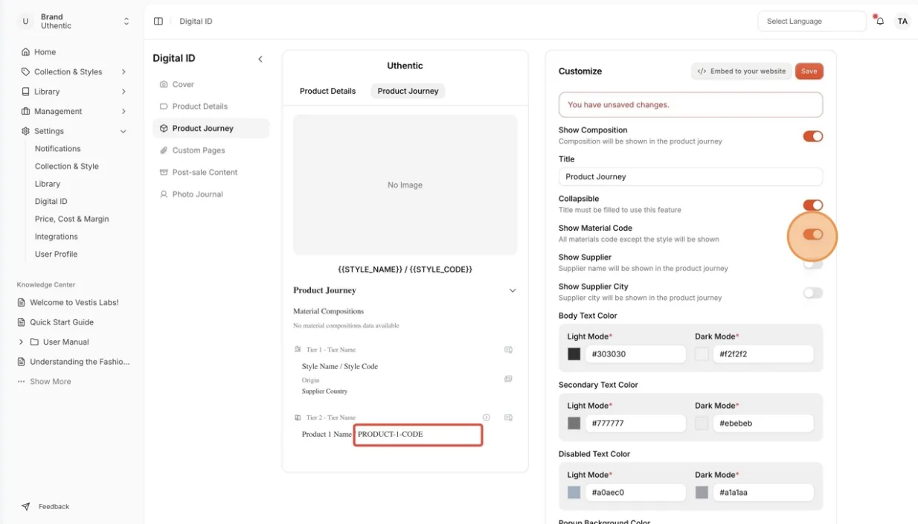Screen dimensions: 918x524
Task: Click Embed to your website button
Action: [741, 71]
